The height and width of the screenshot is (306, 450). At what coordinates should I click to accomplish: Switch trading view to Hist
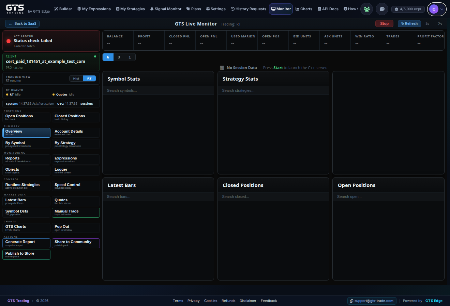tap(76, 79)
